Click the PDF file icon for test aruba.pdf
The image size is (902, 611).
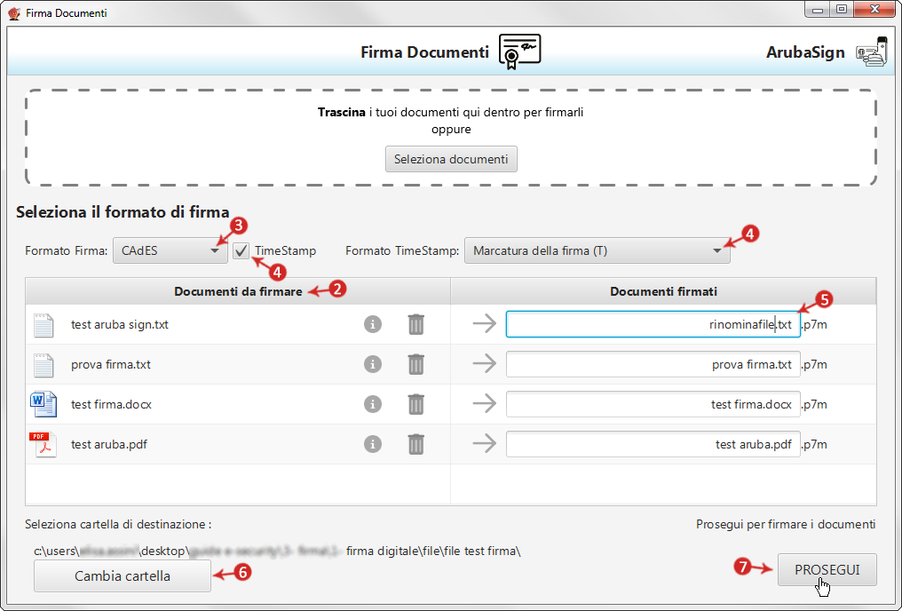point(43,444)
